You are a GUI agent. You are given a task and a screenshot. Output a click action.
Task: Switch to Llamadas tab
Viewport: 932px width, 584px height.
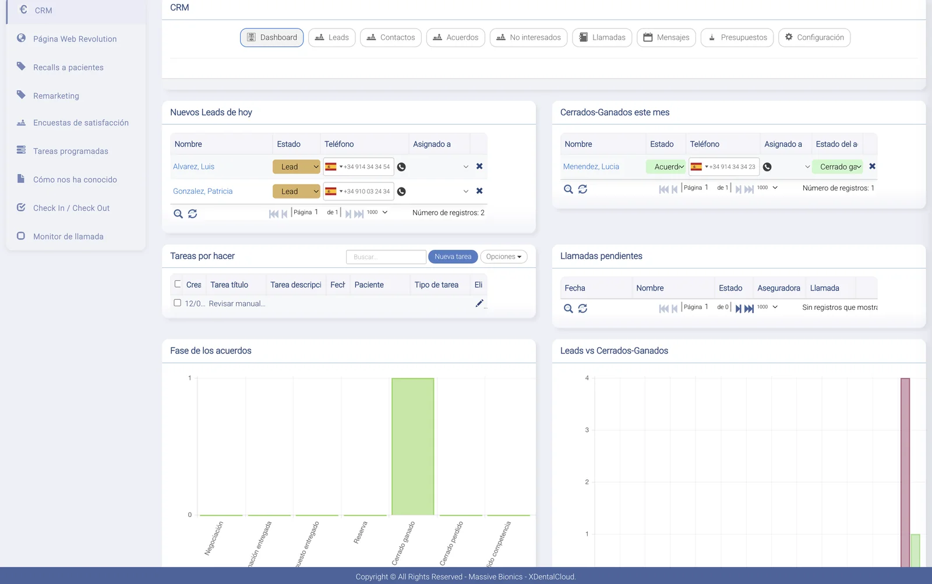click(602, 37)
